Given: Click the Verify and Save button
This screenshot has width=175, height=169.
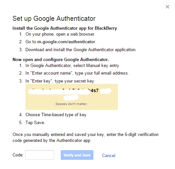Looking at the screenshot, I should (77, 155).
